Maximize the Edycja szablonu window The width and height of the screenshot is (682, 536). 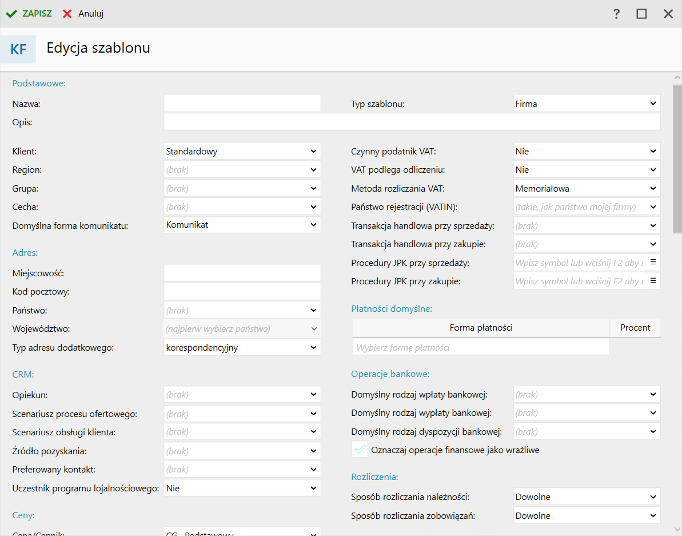point(641,14)
